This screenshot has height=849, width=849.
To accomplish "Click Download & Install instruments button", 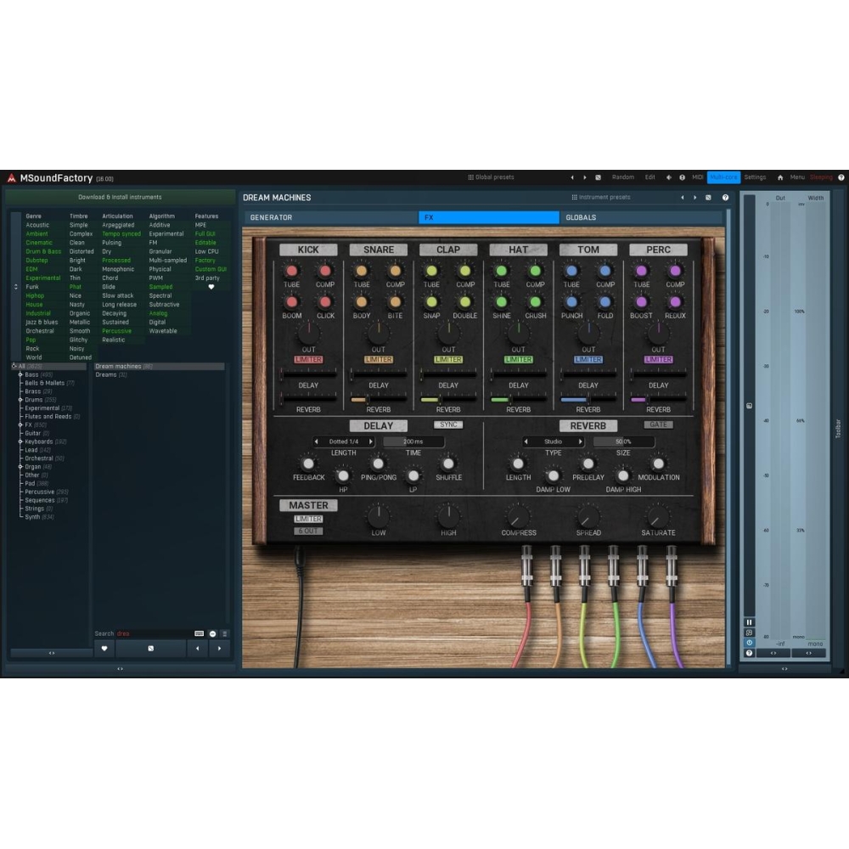I will (121, 197).
